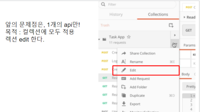This screenshot has width=200, height=112.
Task: Star the Task App collection
Action: pyautogui.click(x=129, y=37)
